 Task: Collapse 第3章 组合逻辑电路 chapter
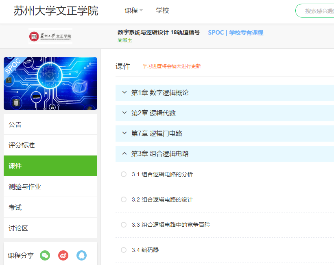(x=124, y=153)
